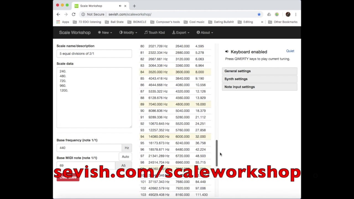Select row 94 with 14080.000 Hz
The height and width of the screenshot is (199, 354).
(x=175, y=137)
